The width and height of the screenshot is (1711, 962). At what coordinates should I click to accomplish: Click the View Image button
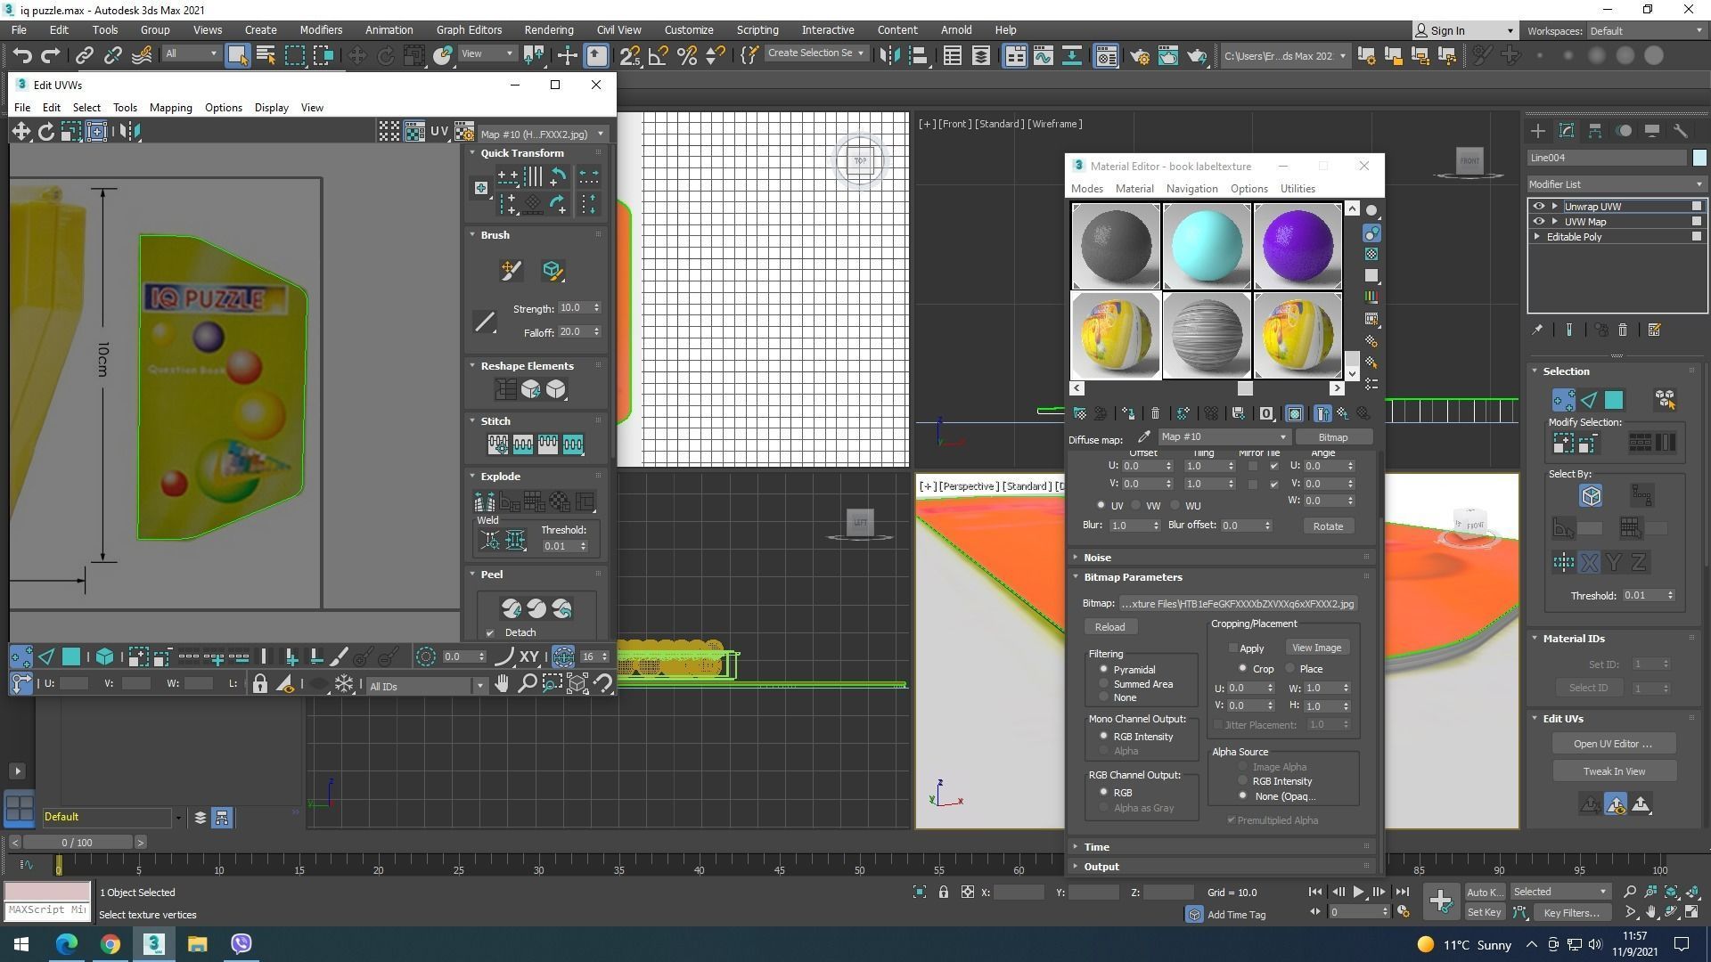[1316, 648]
